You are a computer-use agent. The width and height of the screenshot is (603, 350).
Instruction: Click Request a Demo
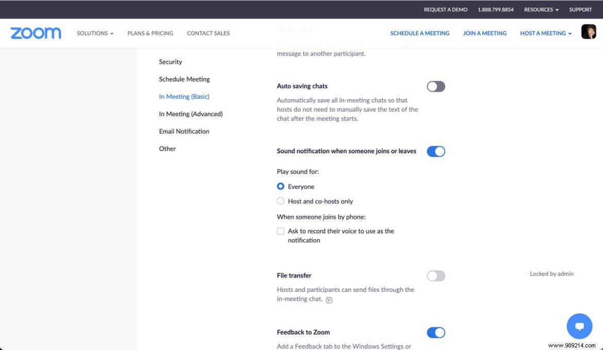pos(445,9)
